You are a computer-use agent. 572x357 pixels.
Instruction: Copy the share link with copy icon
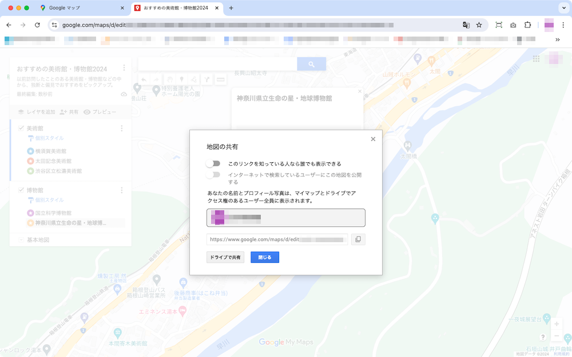(358, 239)
